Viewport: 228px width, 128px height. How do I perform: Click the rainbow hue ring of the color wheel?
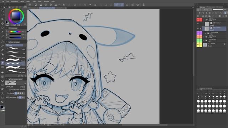(16, 10)
